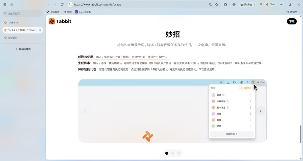The height and width of the screenshot is (161, 303).
Task: Open the 360导航 bookmark
Action: pos(53,12)
